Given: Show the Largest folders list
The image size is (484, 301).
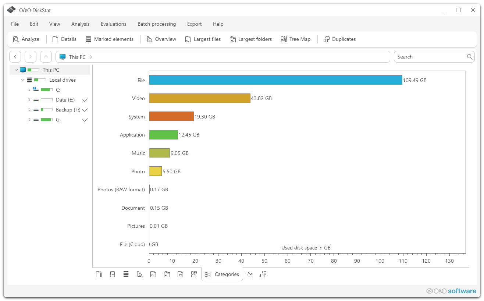Looking at the screenshot, I should click(x=251, y=39).
